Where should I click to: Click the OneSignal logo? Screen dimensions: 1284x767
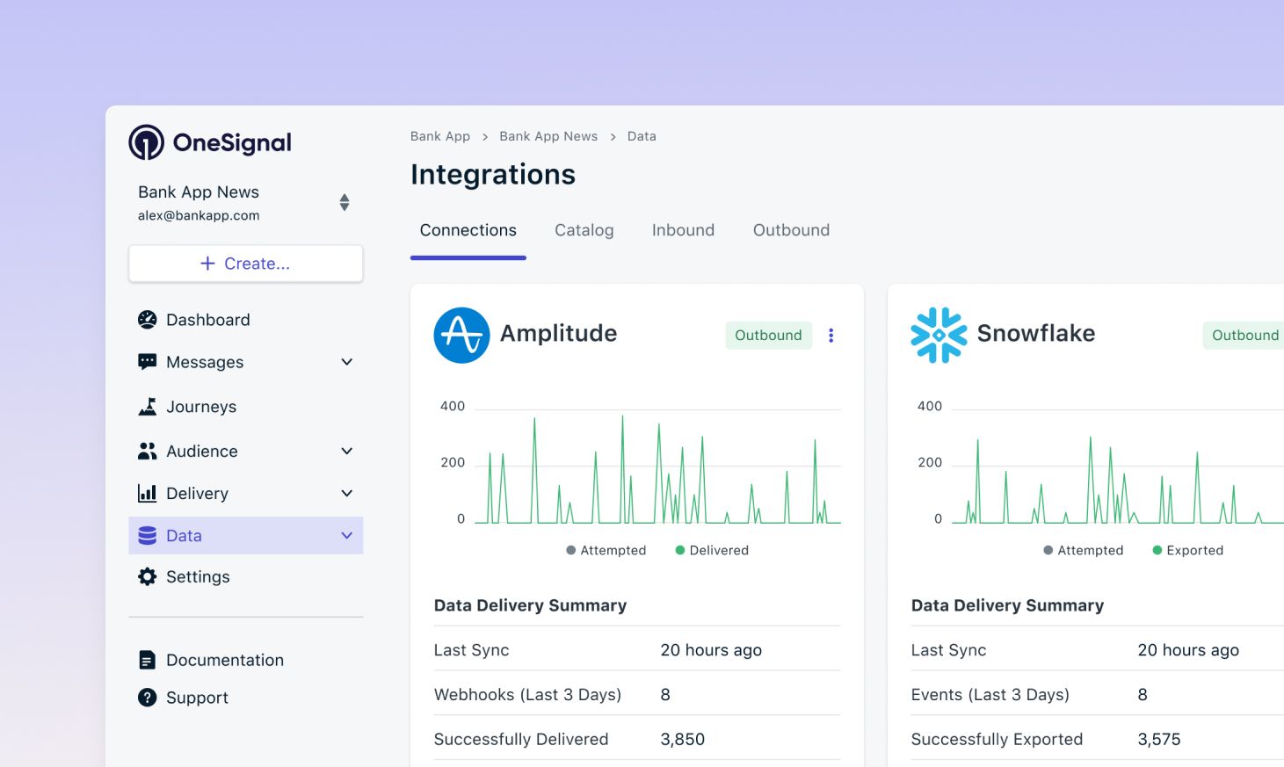pos(210,142)
